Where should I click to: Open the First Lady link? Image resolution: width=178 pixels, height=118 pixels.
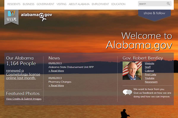click(150, 75)
